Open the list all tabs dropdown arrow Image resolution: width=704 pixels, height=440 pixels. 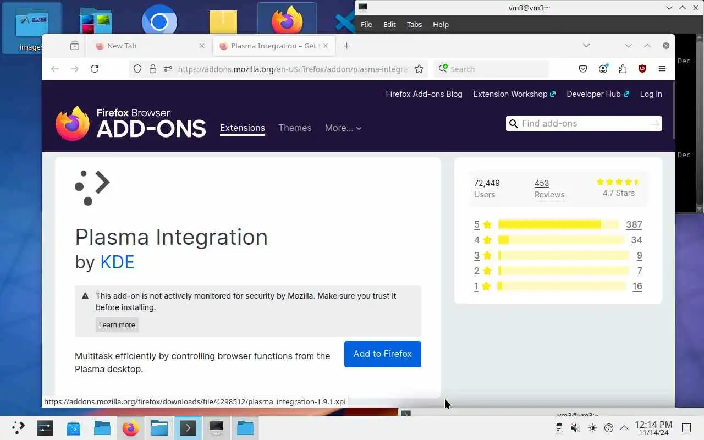coord(586,46)
